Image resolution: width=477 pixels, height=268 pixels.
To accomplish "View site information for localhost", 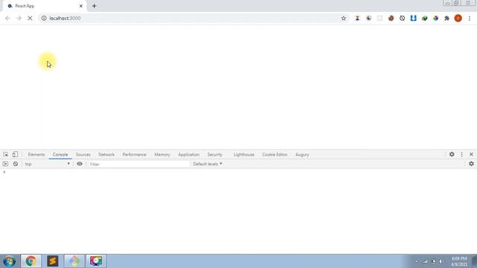I will pos(44,18).
